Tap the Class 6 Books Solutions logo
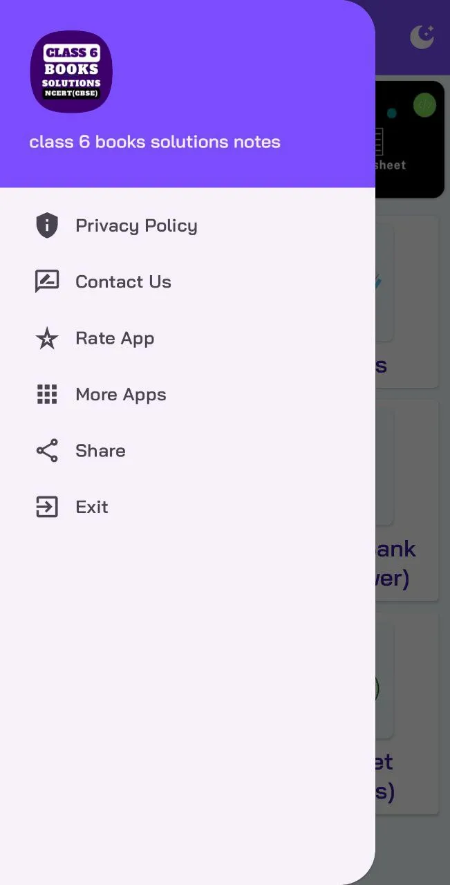 point(71,72)
